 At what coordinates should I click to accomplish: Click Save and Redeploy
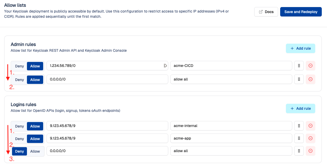click(x=301, y=12)
